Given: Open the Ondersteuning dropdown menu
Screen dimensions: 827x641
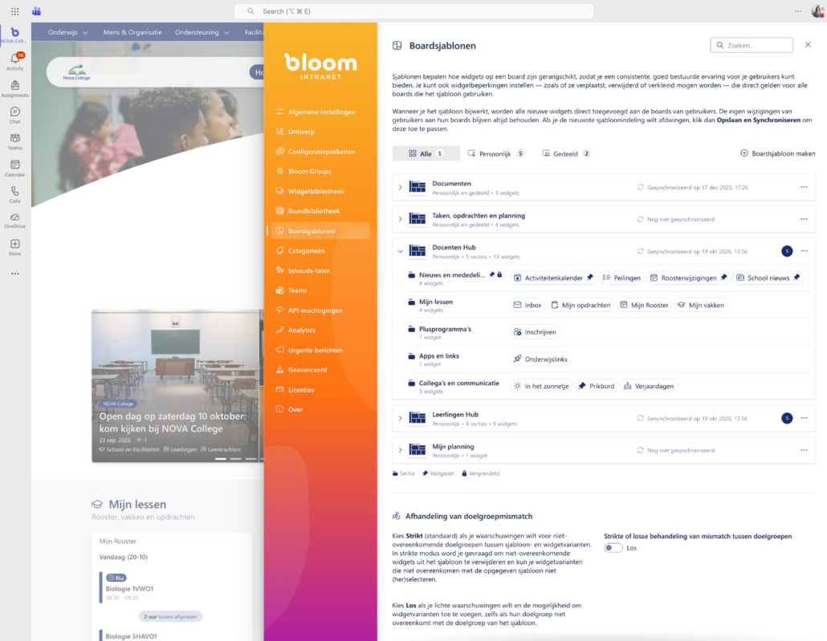Looking at the screenshot, I should coord(202,32).
